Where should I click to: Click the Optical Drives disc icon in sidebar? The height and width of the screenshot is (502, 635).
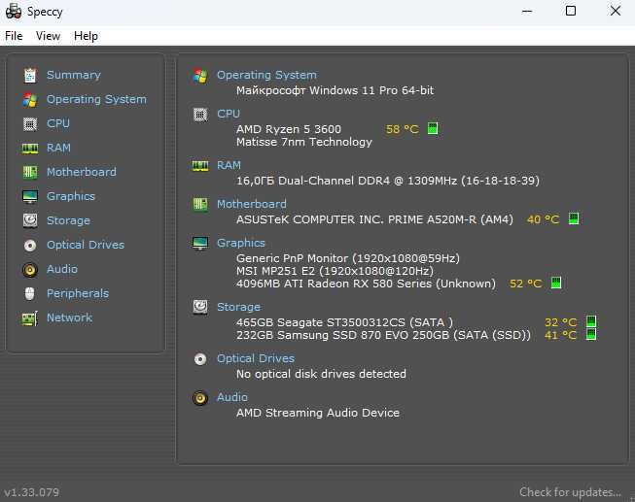30,245
